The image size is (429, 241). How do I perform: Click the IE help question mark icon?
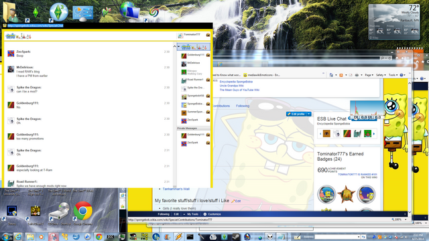pos(402,75)
